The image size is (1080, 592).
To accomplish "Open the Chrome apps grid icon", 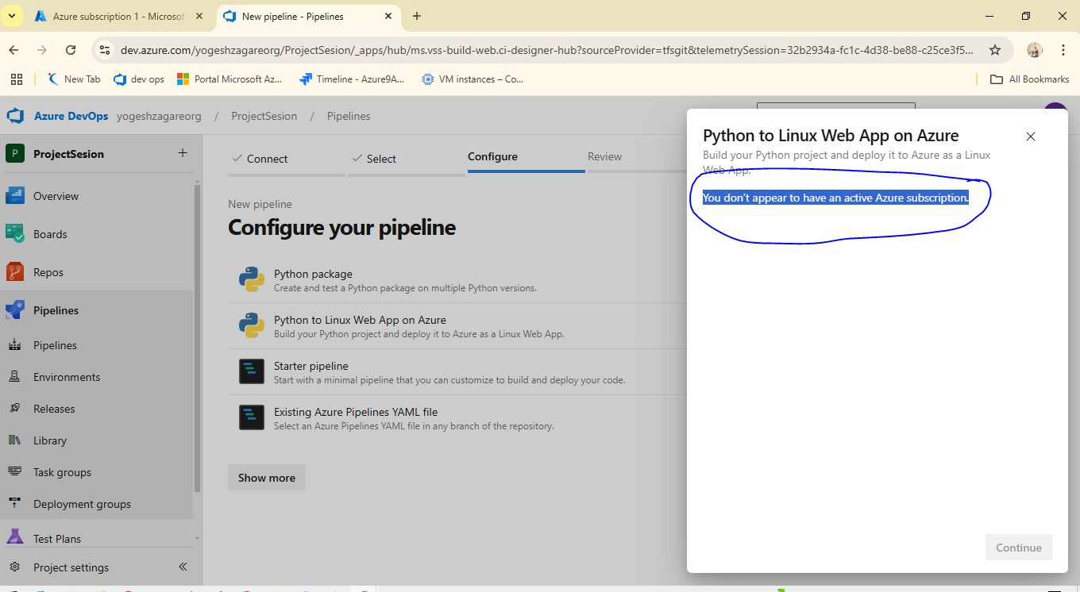I will click(x=16, y=79).
